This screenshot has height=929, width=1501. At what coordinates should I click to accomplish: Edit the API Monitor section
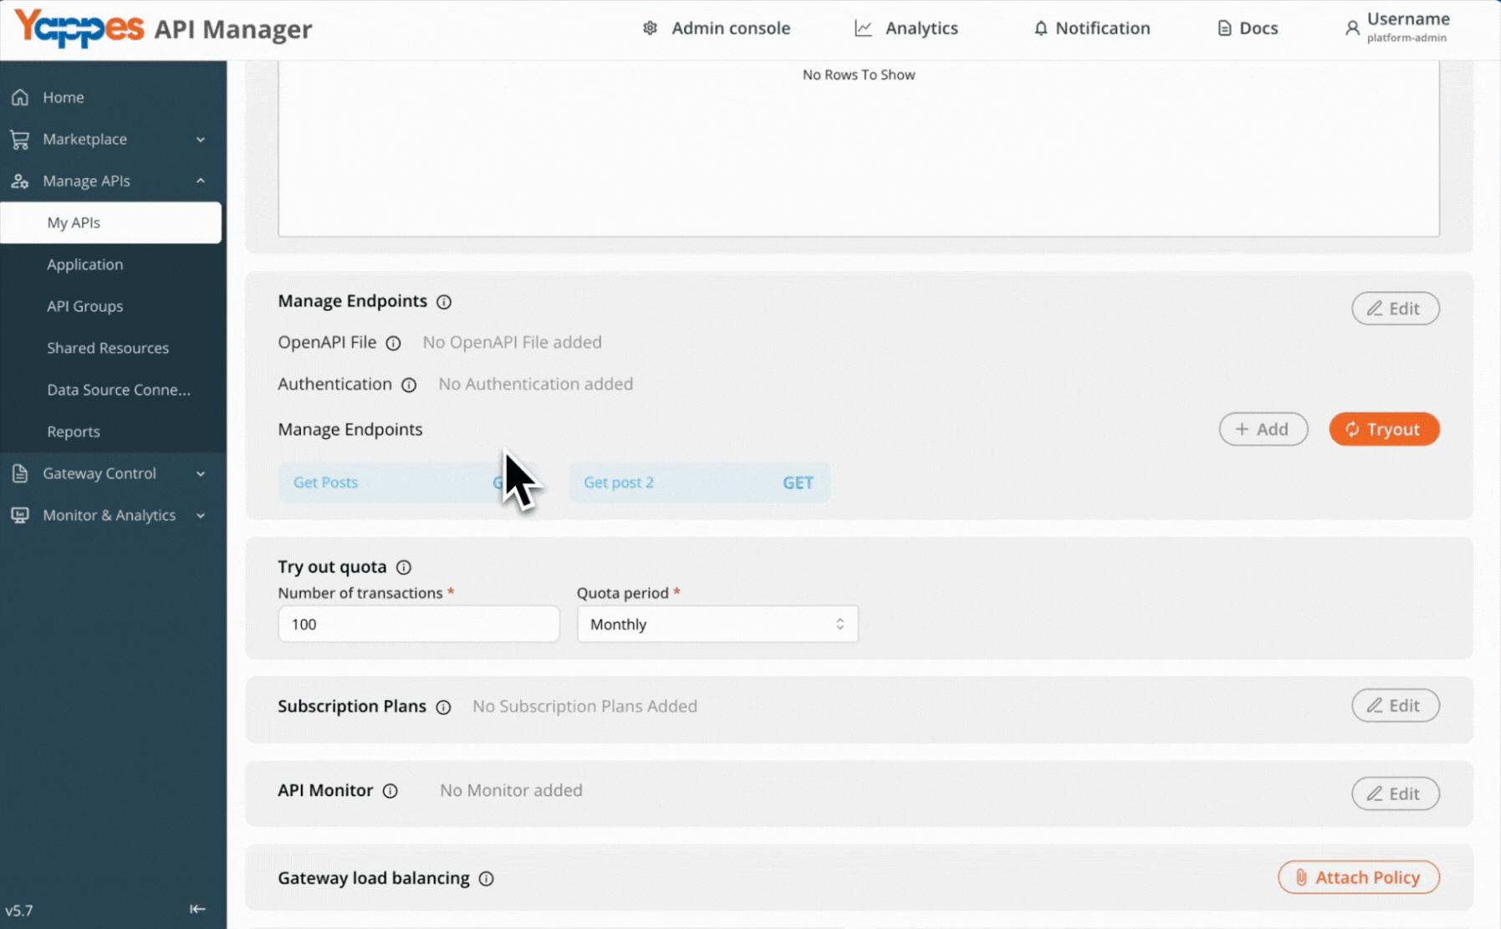click(1395, 794)
